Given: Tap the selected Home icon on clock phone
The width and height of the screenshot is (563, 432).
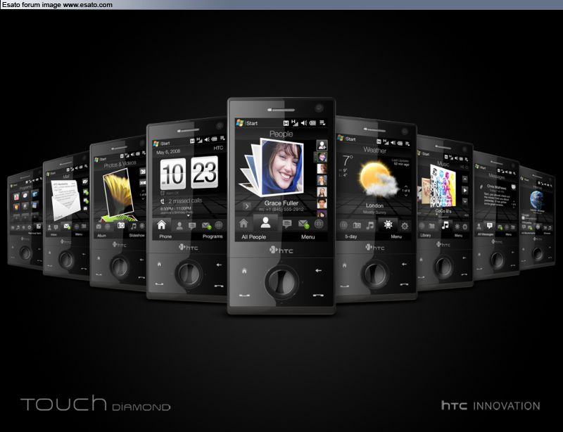Looking at the screenshot, I should tap(161, 225).
